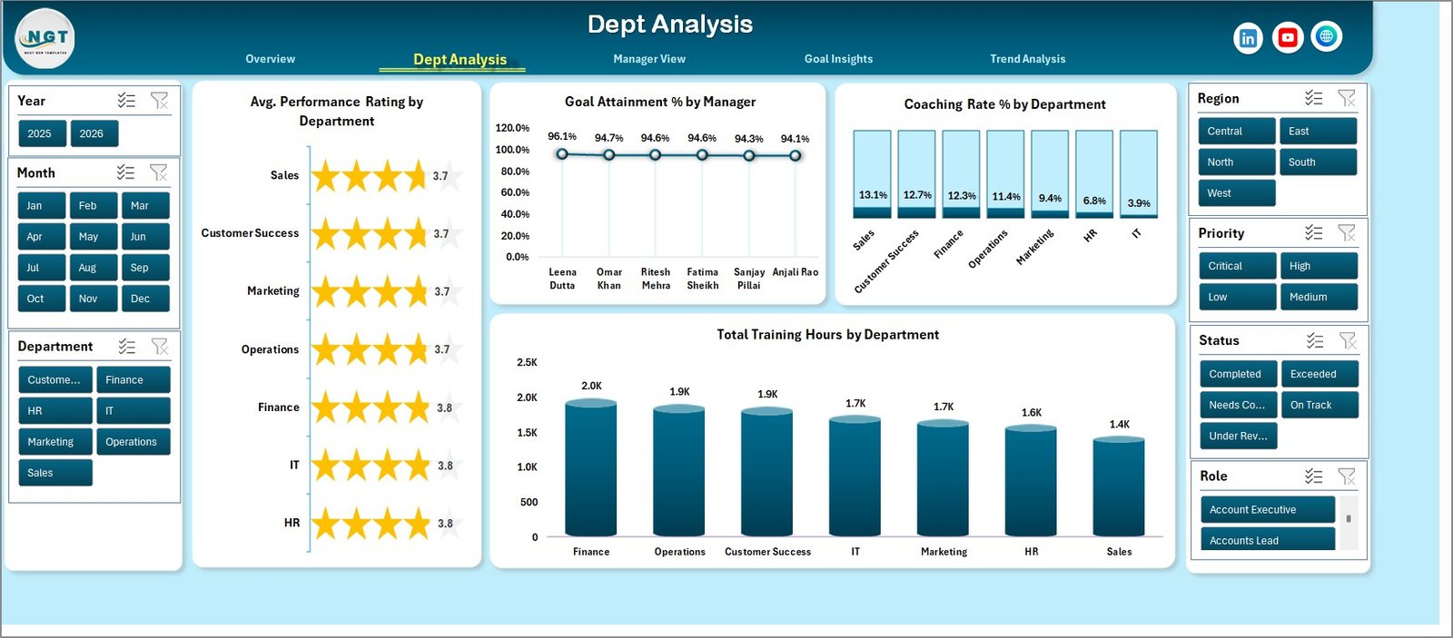Choose Medium priority
1453x638 pixels.
(x=1319, y=297)
